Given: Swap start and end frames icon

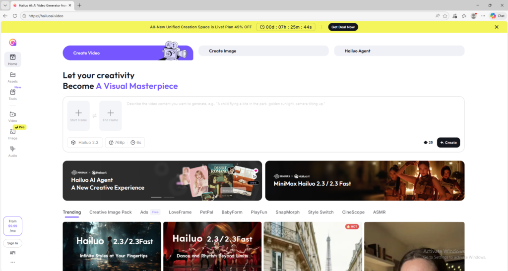Looking at the screenshot, I should point(94,116).
